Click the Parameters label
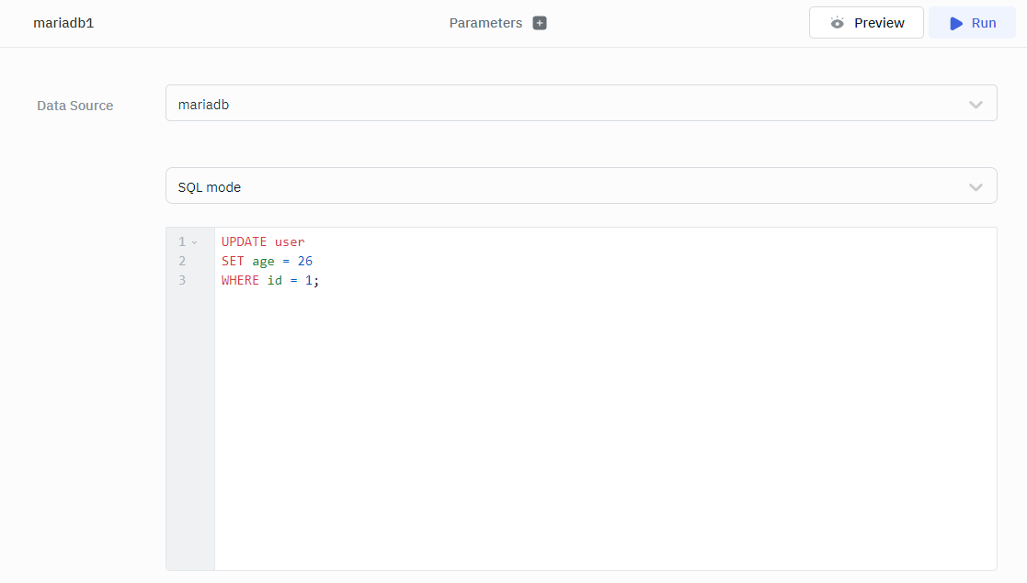The height and width of the screenshot is (583, 1027). (485, 23)
